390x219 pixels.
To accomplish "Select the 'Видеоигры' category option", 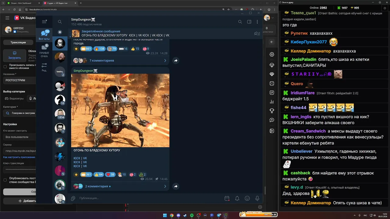I will click(x=14, y=99).
